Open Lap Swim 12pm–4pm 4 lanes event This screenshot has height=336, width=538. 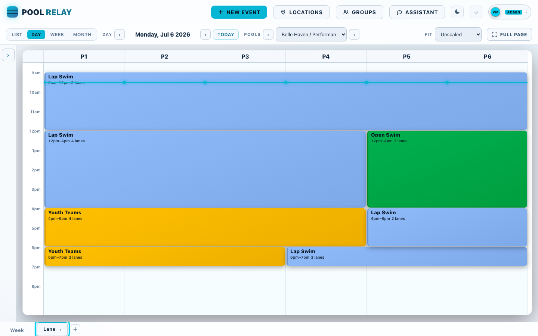(x=205, y=169)
